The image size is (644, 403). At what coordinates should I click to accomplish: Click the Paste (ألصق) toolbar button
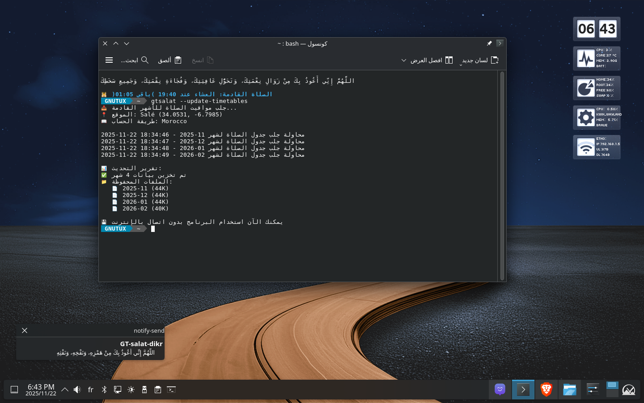[x=169, y=60]
